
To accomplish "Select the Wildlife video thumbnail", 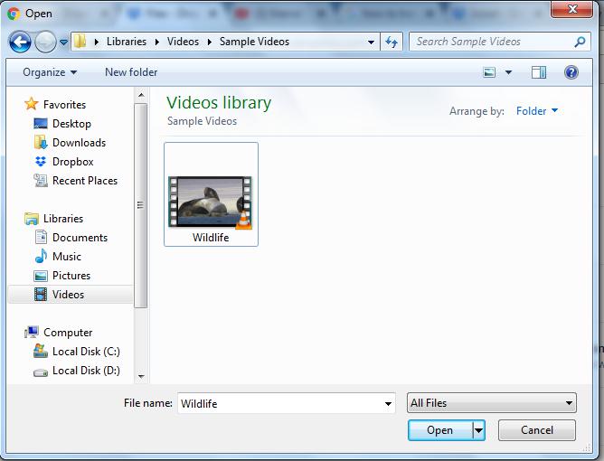I will click(x=211, y=202).
